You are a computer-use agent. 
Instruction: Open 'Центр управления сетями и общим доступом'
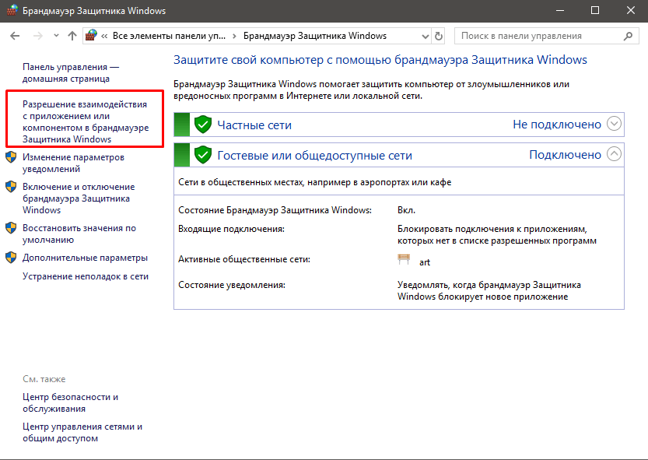click(82, 432)
